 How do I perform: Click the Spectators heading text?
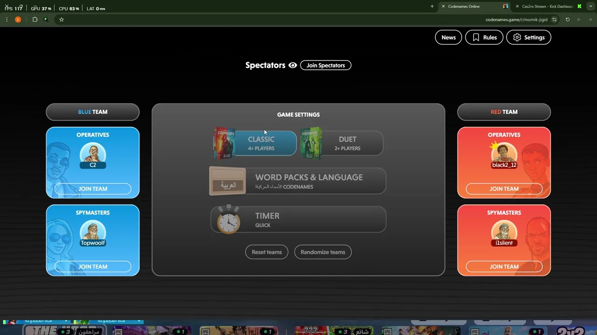coord(265,65)
